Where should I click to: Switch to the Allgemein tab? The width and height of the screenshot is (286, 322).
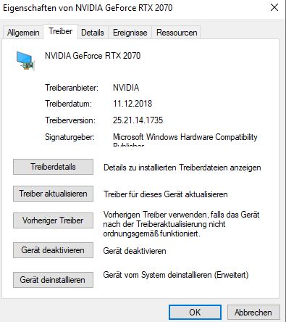23,33
